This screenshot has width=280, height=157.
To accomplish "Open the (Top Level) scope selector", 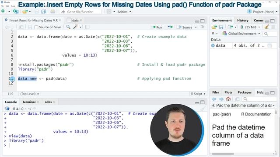I will pos(29,94).
